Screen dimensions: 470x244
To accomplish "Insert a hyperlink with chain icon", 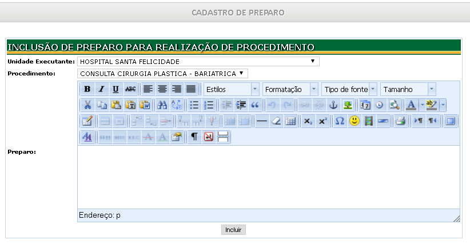I will tap(305, 105).
